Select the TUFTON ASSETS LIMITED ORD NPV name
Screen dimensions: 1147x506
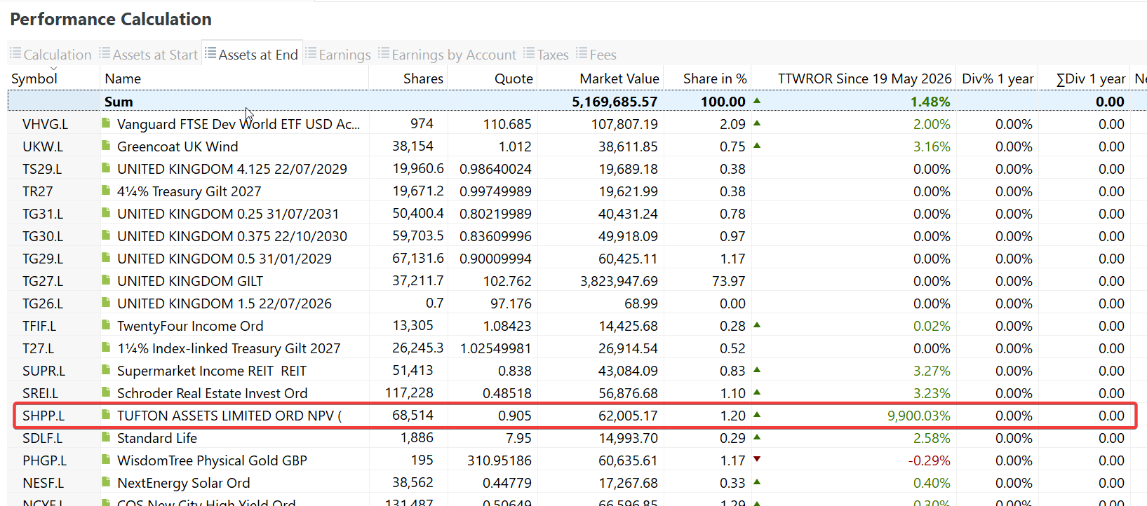tap(229, 416)
